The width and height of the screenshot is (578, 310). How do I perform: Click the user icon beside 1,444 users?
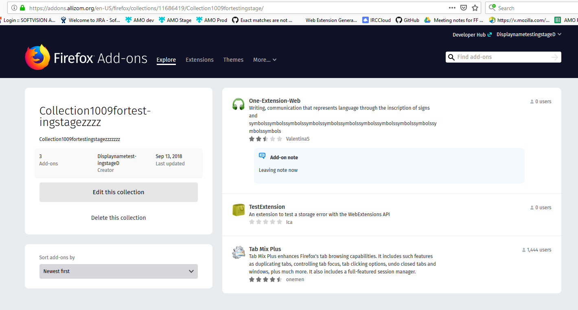(x=524, y=250)
